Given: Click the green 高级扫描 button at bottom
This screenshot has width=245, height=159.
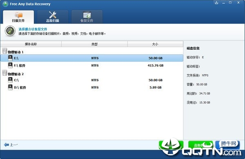Looking at the screenshot, I should (x=200, y=145).
